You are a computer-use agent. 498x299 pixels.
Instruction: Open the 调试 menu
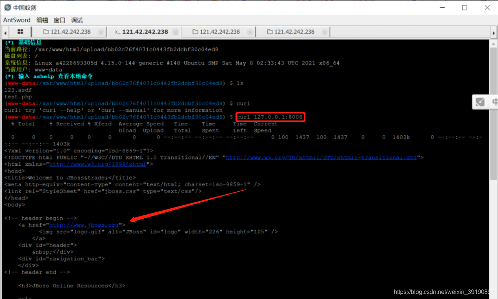click(x=77, y=20)
